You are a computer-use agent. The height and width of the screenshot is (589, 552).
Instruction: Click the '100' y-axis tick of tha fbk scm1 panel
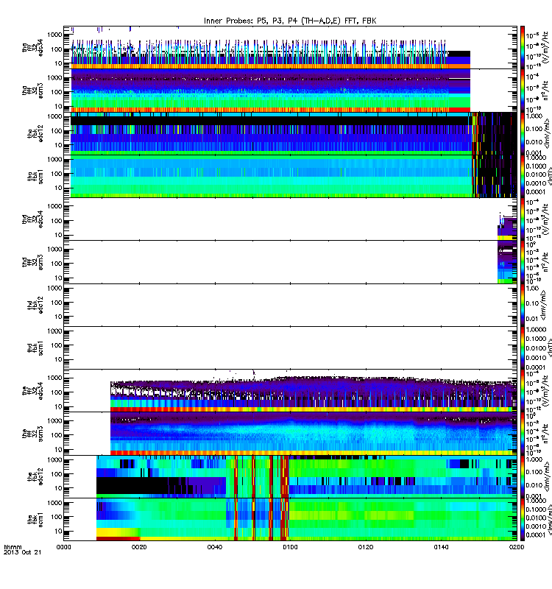click(x=57, y=174)
